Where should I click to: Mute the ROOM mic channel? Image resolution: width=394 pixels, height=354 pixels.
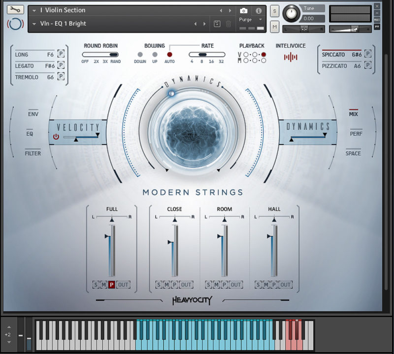[216, 285]
